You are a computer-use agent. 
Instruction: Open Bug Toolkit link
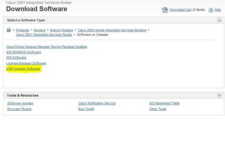tap(86, 109)
